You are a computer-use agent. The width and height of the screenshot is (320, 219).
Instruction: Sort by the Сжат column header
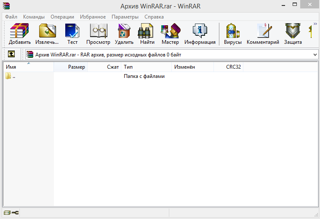pyautogui.click(x=104, y=67)
